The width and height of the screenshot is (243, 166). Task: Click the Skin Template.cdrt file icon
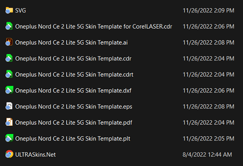pyautogui.click(x=9, y=74)
